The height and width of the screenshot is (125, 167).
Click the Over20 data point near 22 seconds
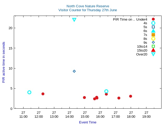click(x=74, y=20)
